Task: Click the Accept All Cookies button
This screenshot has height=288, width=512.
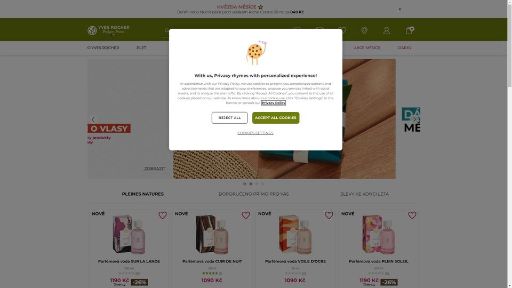Action: [x=276, y=118]
